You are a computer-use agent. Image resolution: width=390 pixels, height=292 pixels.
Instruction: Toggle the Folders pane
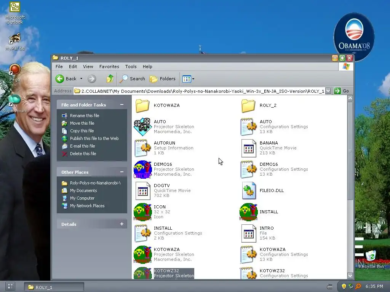pyautogui.click(x=163, y=79)
